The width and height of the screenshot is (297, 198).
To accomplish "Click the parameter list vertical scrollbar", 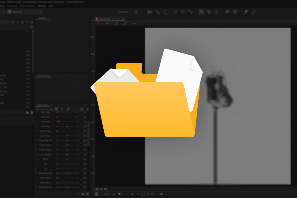I will click(88, 134).
